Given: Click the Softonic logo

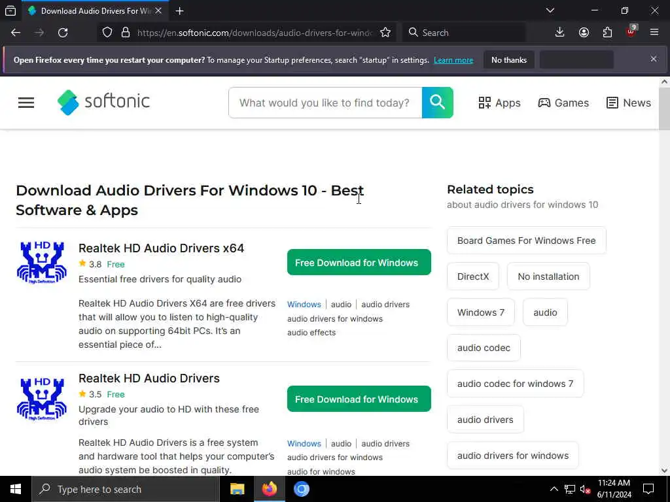Looking at the screenshot, I should [x=103, y=102].
